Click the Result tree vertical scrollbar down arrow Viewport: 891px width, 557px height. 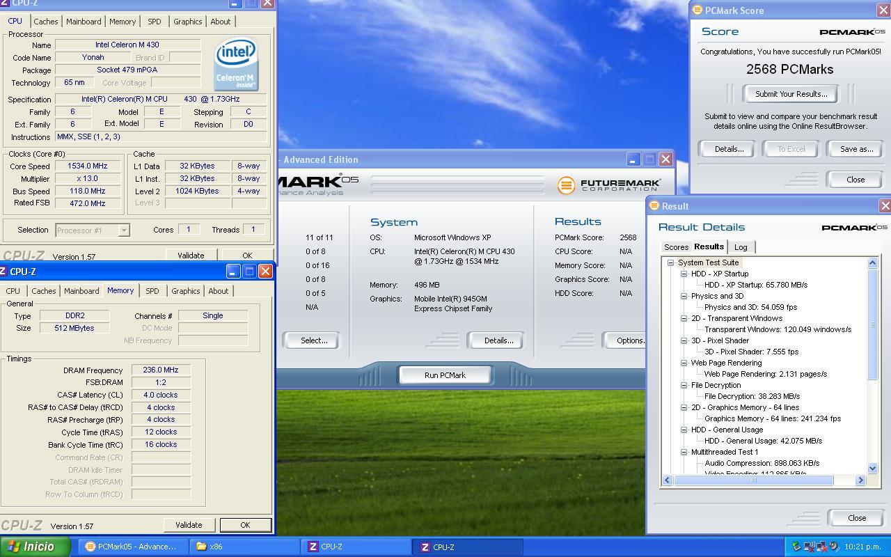873,469
